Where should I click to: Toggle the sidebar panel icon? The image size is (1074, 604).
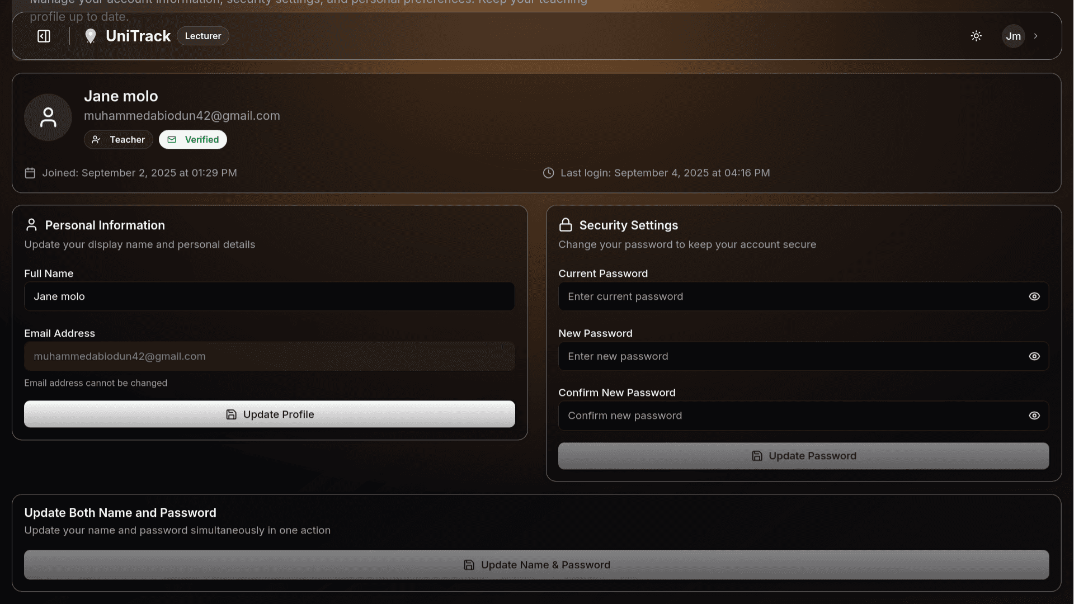click(x=44, y=36)
